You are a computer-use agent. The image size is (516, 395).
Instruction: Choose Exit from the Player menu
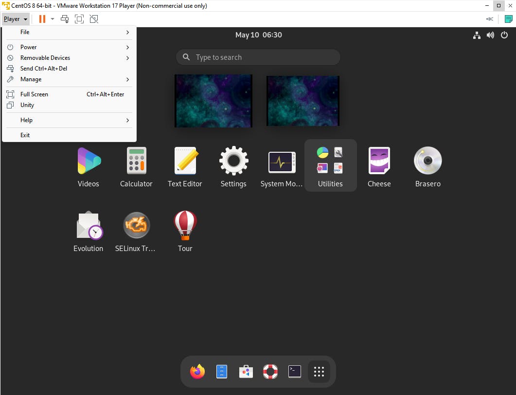[x=69, y=135]
